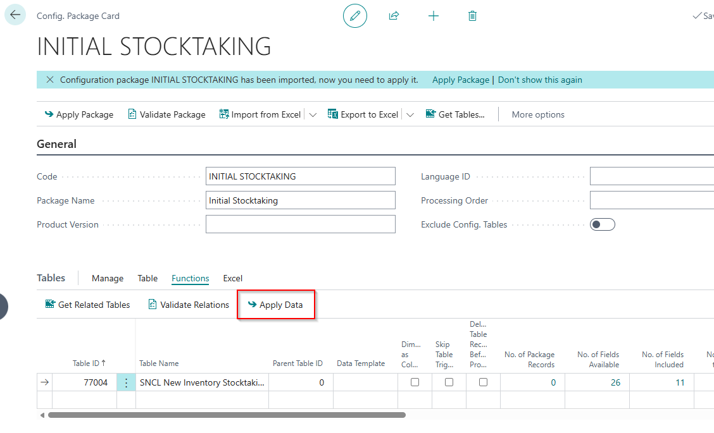Image resolution: width=714 pixels, height=433 pixels.
Task: Click Get Tables... action
Action: coord(455,114)
